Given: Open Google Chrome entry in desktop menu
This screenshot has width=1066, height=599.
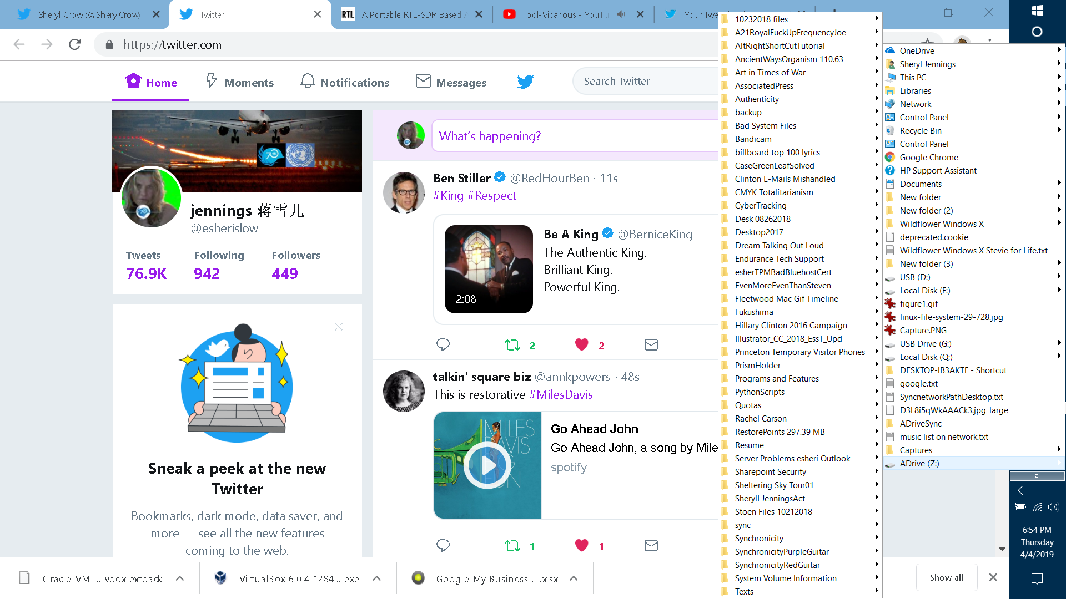Looking at the screenshot, I should 928,157.
